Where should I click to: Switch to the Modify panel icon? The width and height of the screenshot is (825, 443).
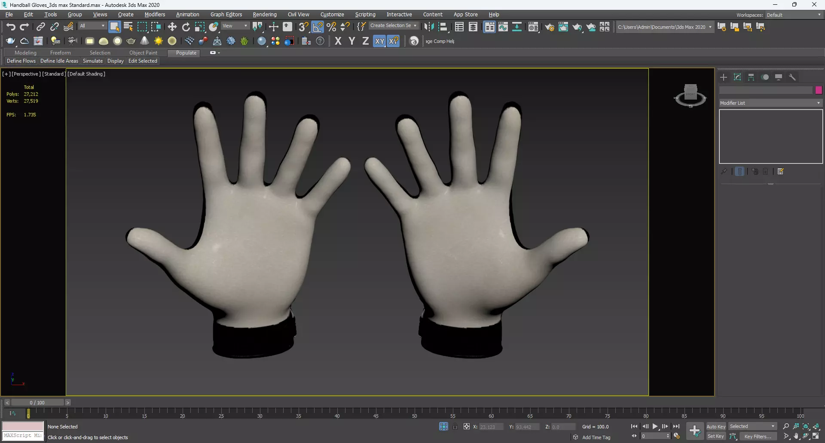[737, 77]
